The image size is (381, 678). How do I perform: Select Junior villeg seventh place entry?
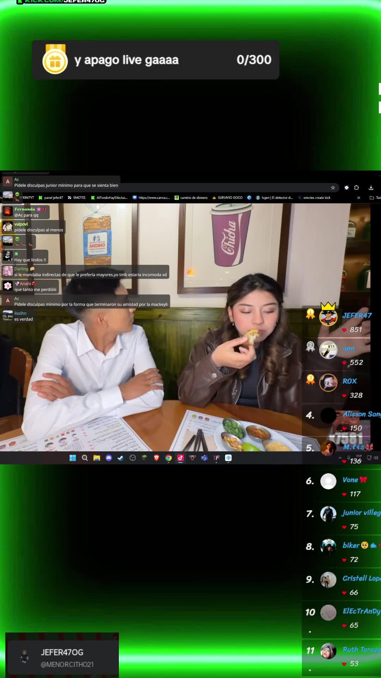[x=342, y=519]
